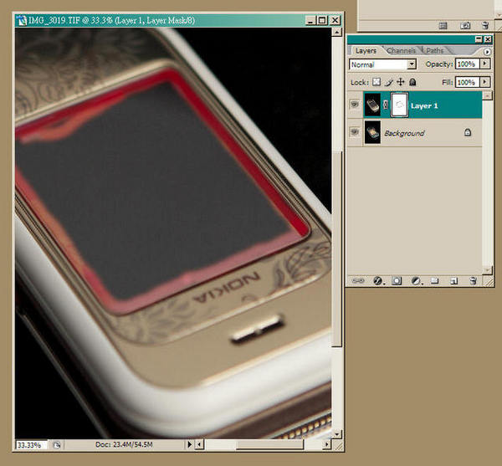This screenshot has height=466, width=502.
Task: Open the Fill slider arrow
Action: pos(485,82)
